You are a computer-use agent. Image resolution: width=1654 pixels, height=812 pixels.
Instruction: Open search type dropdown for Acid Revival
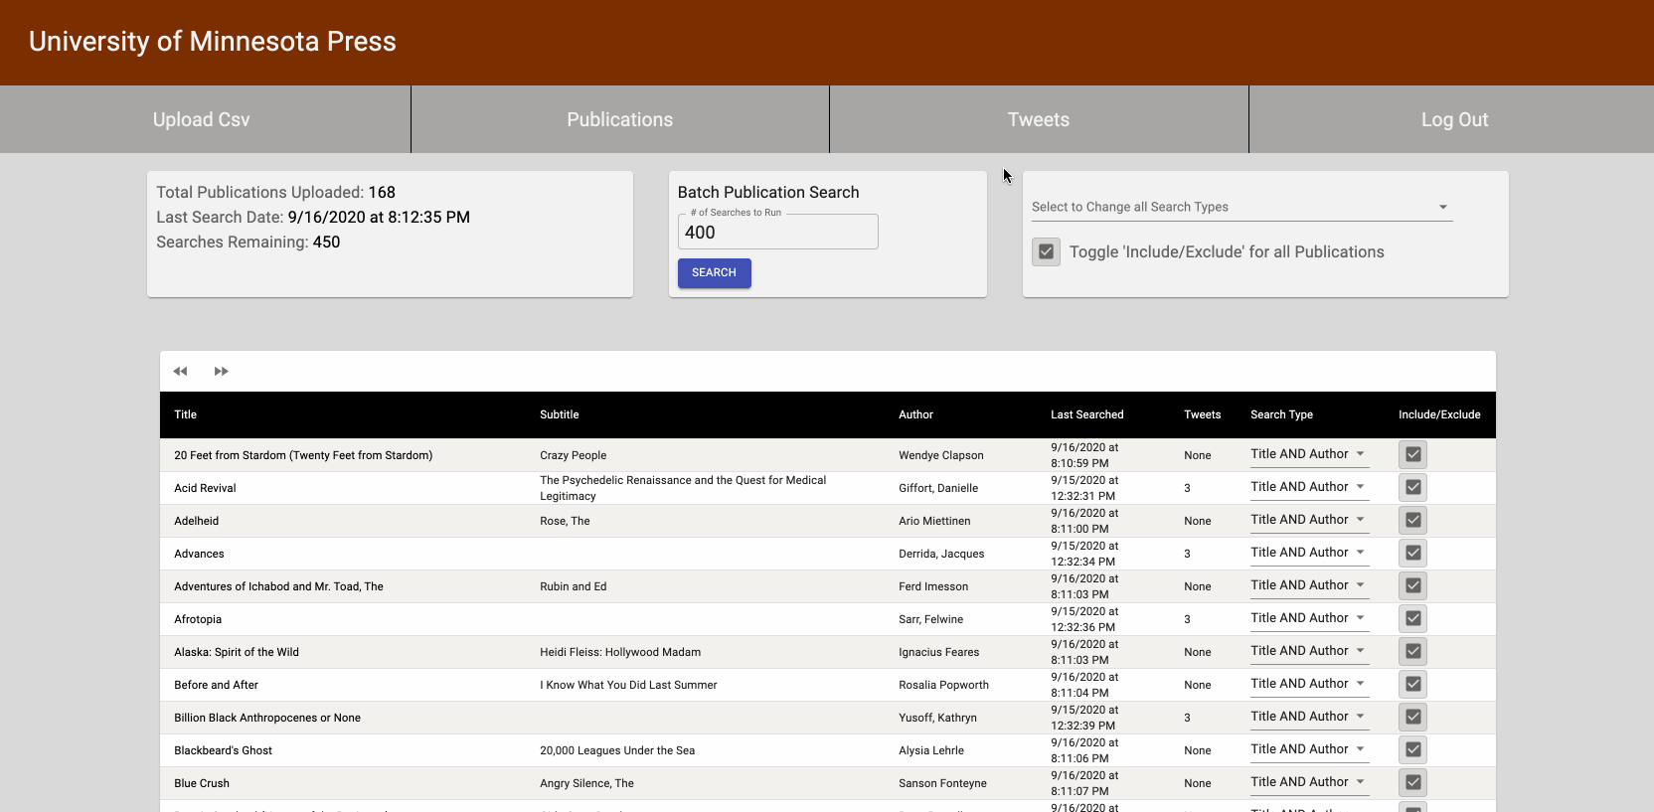1309,487
